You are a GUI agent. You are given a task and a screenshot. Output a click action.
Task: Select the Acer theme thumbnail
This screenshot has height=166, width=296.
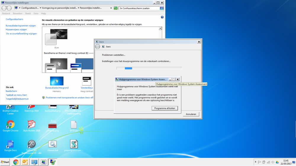(56, 38)
